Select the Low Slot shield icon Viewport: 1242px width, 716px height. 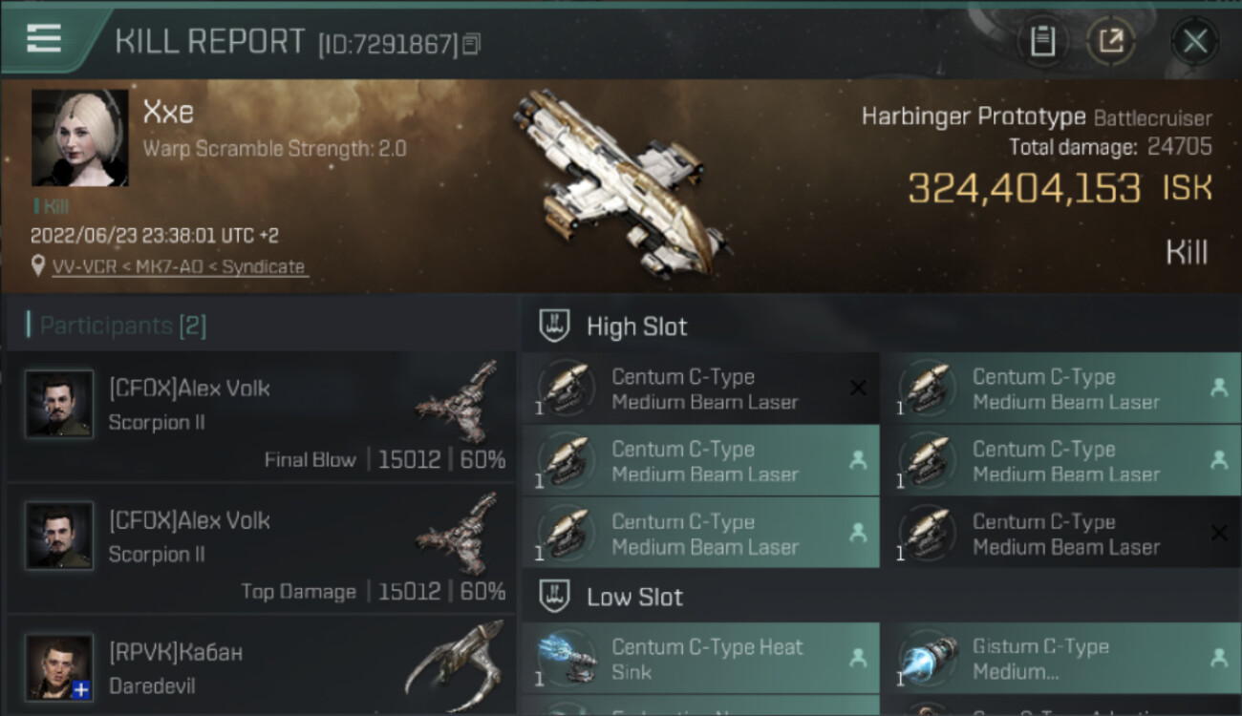555,597
